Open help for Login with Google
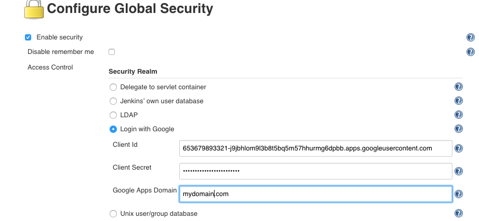Viewport: 479px width, 221px height. [x=459, y=129]
